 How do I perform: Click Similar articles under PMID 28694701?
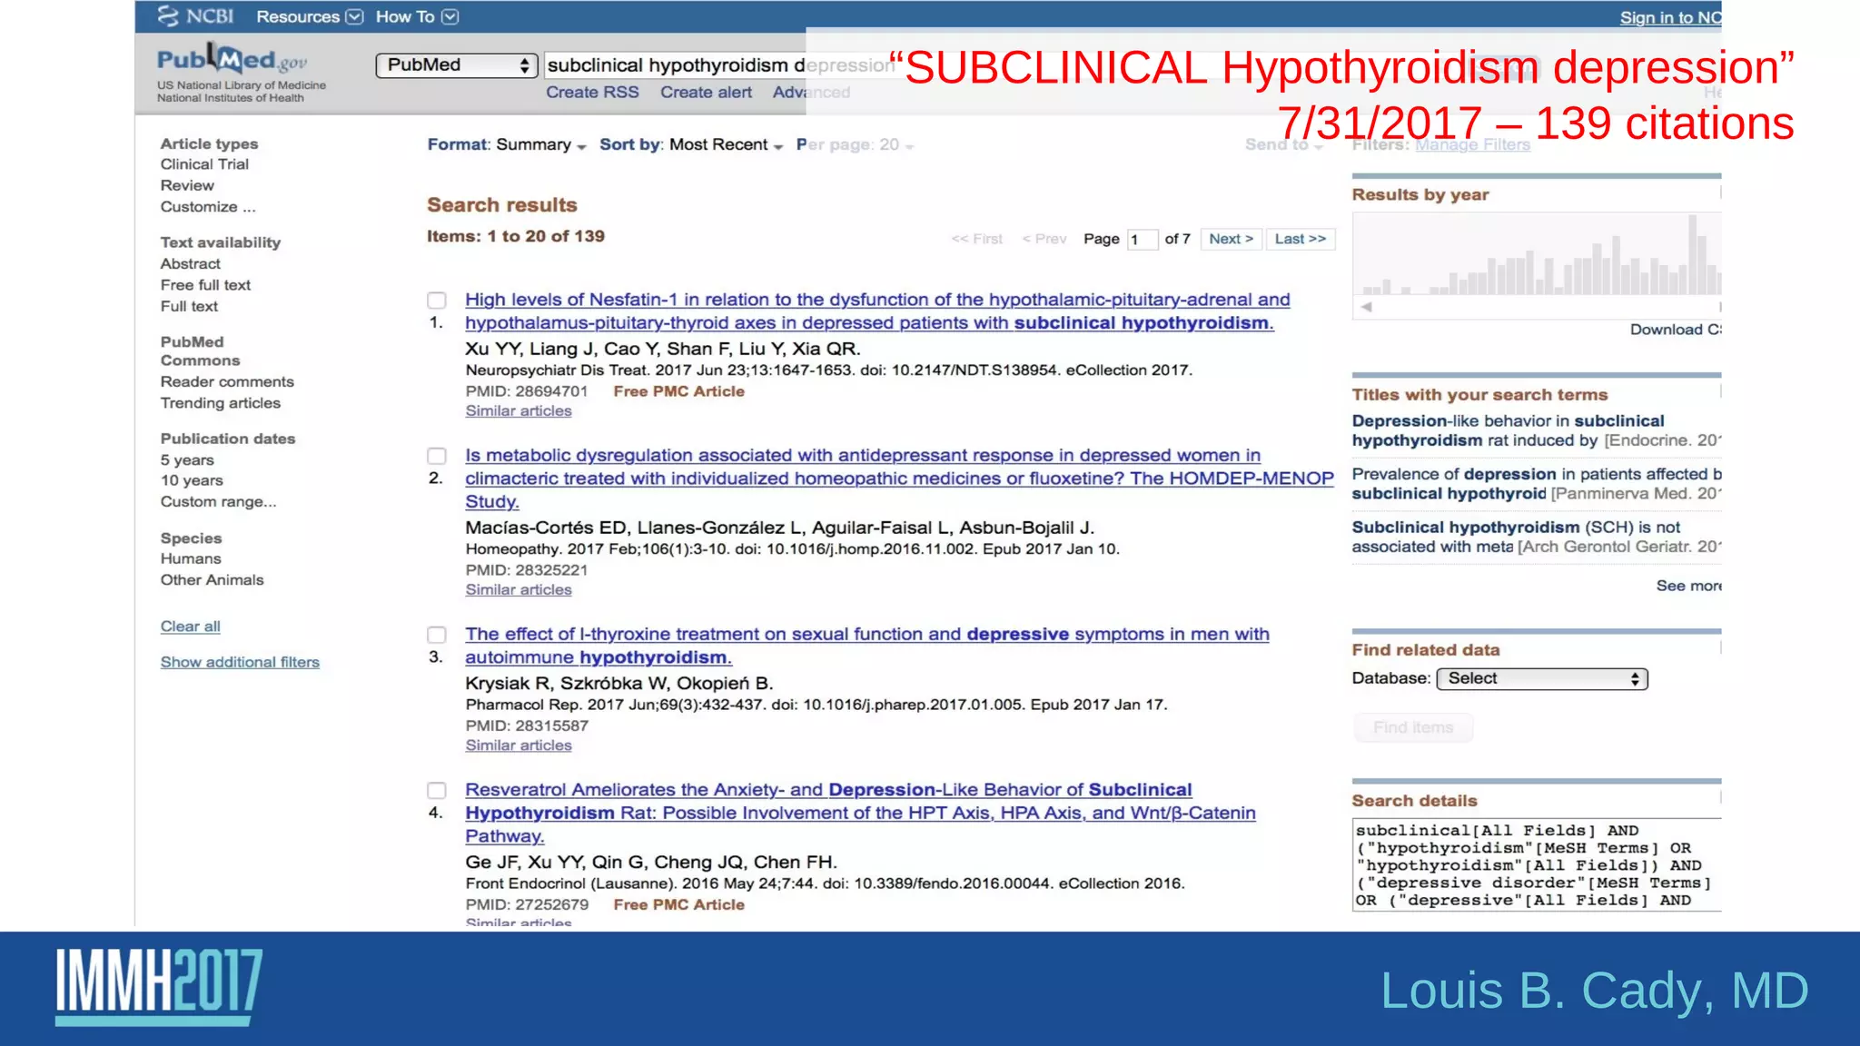click(x=519, y=411)
